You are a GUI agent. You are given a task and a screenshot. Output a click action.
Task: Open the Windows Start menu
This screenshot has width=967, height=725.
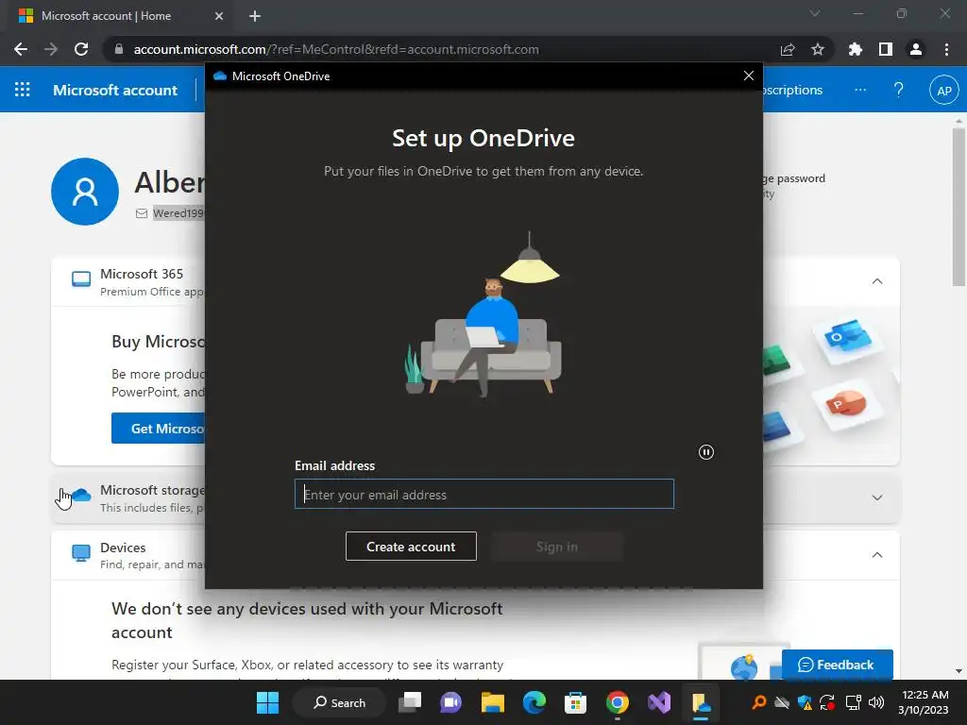[x=267, y=702]
